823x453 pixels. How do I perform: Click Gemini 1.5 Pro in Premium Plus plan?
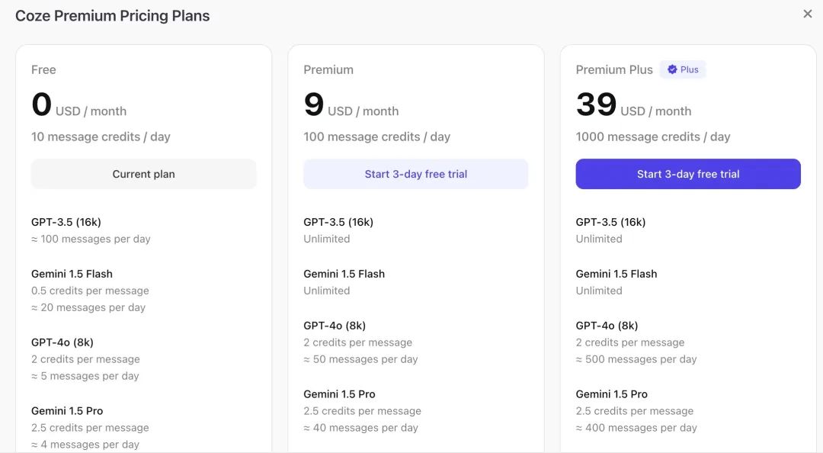click(x=611, y=394)
